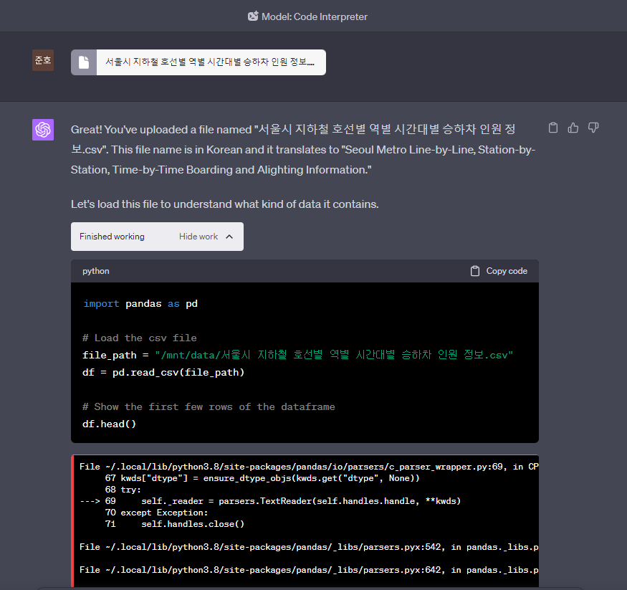The height and width of the screenshot is (590, 627).
Task: Collapse the code section via Hide work
Action: coord(200,236)
